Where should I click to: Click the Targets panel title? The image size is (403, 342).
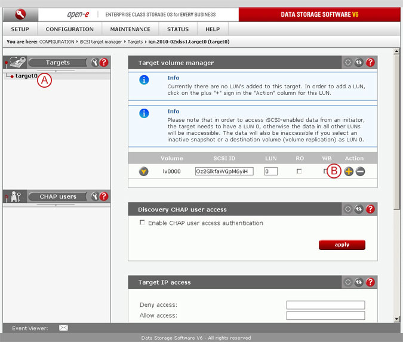pos(58,63)
